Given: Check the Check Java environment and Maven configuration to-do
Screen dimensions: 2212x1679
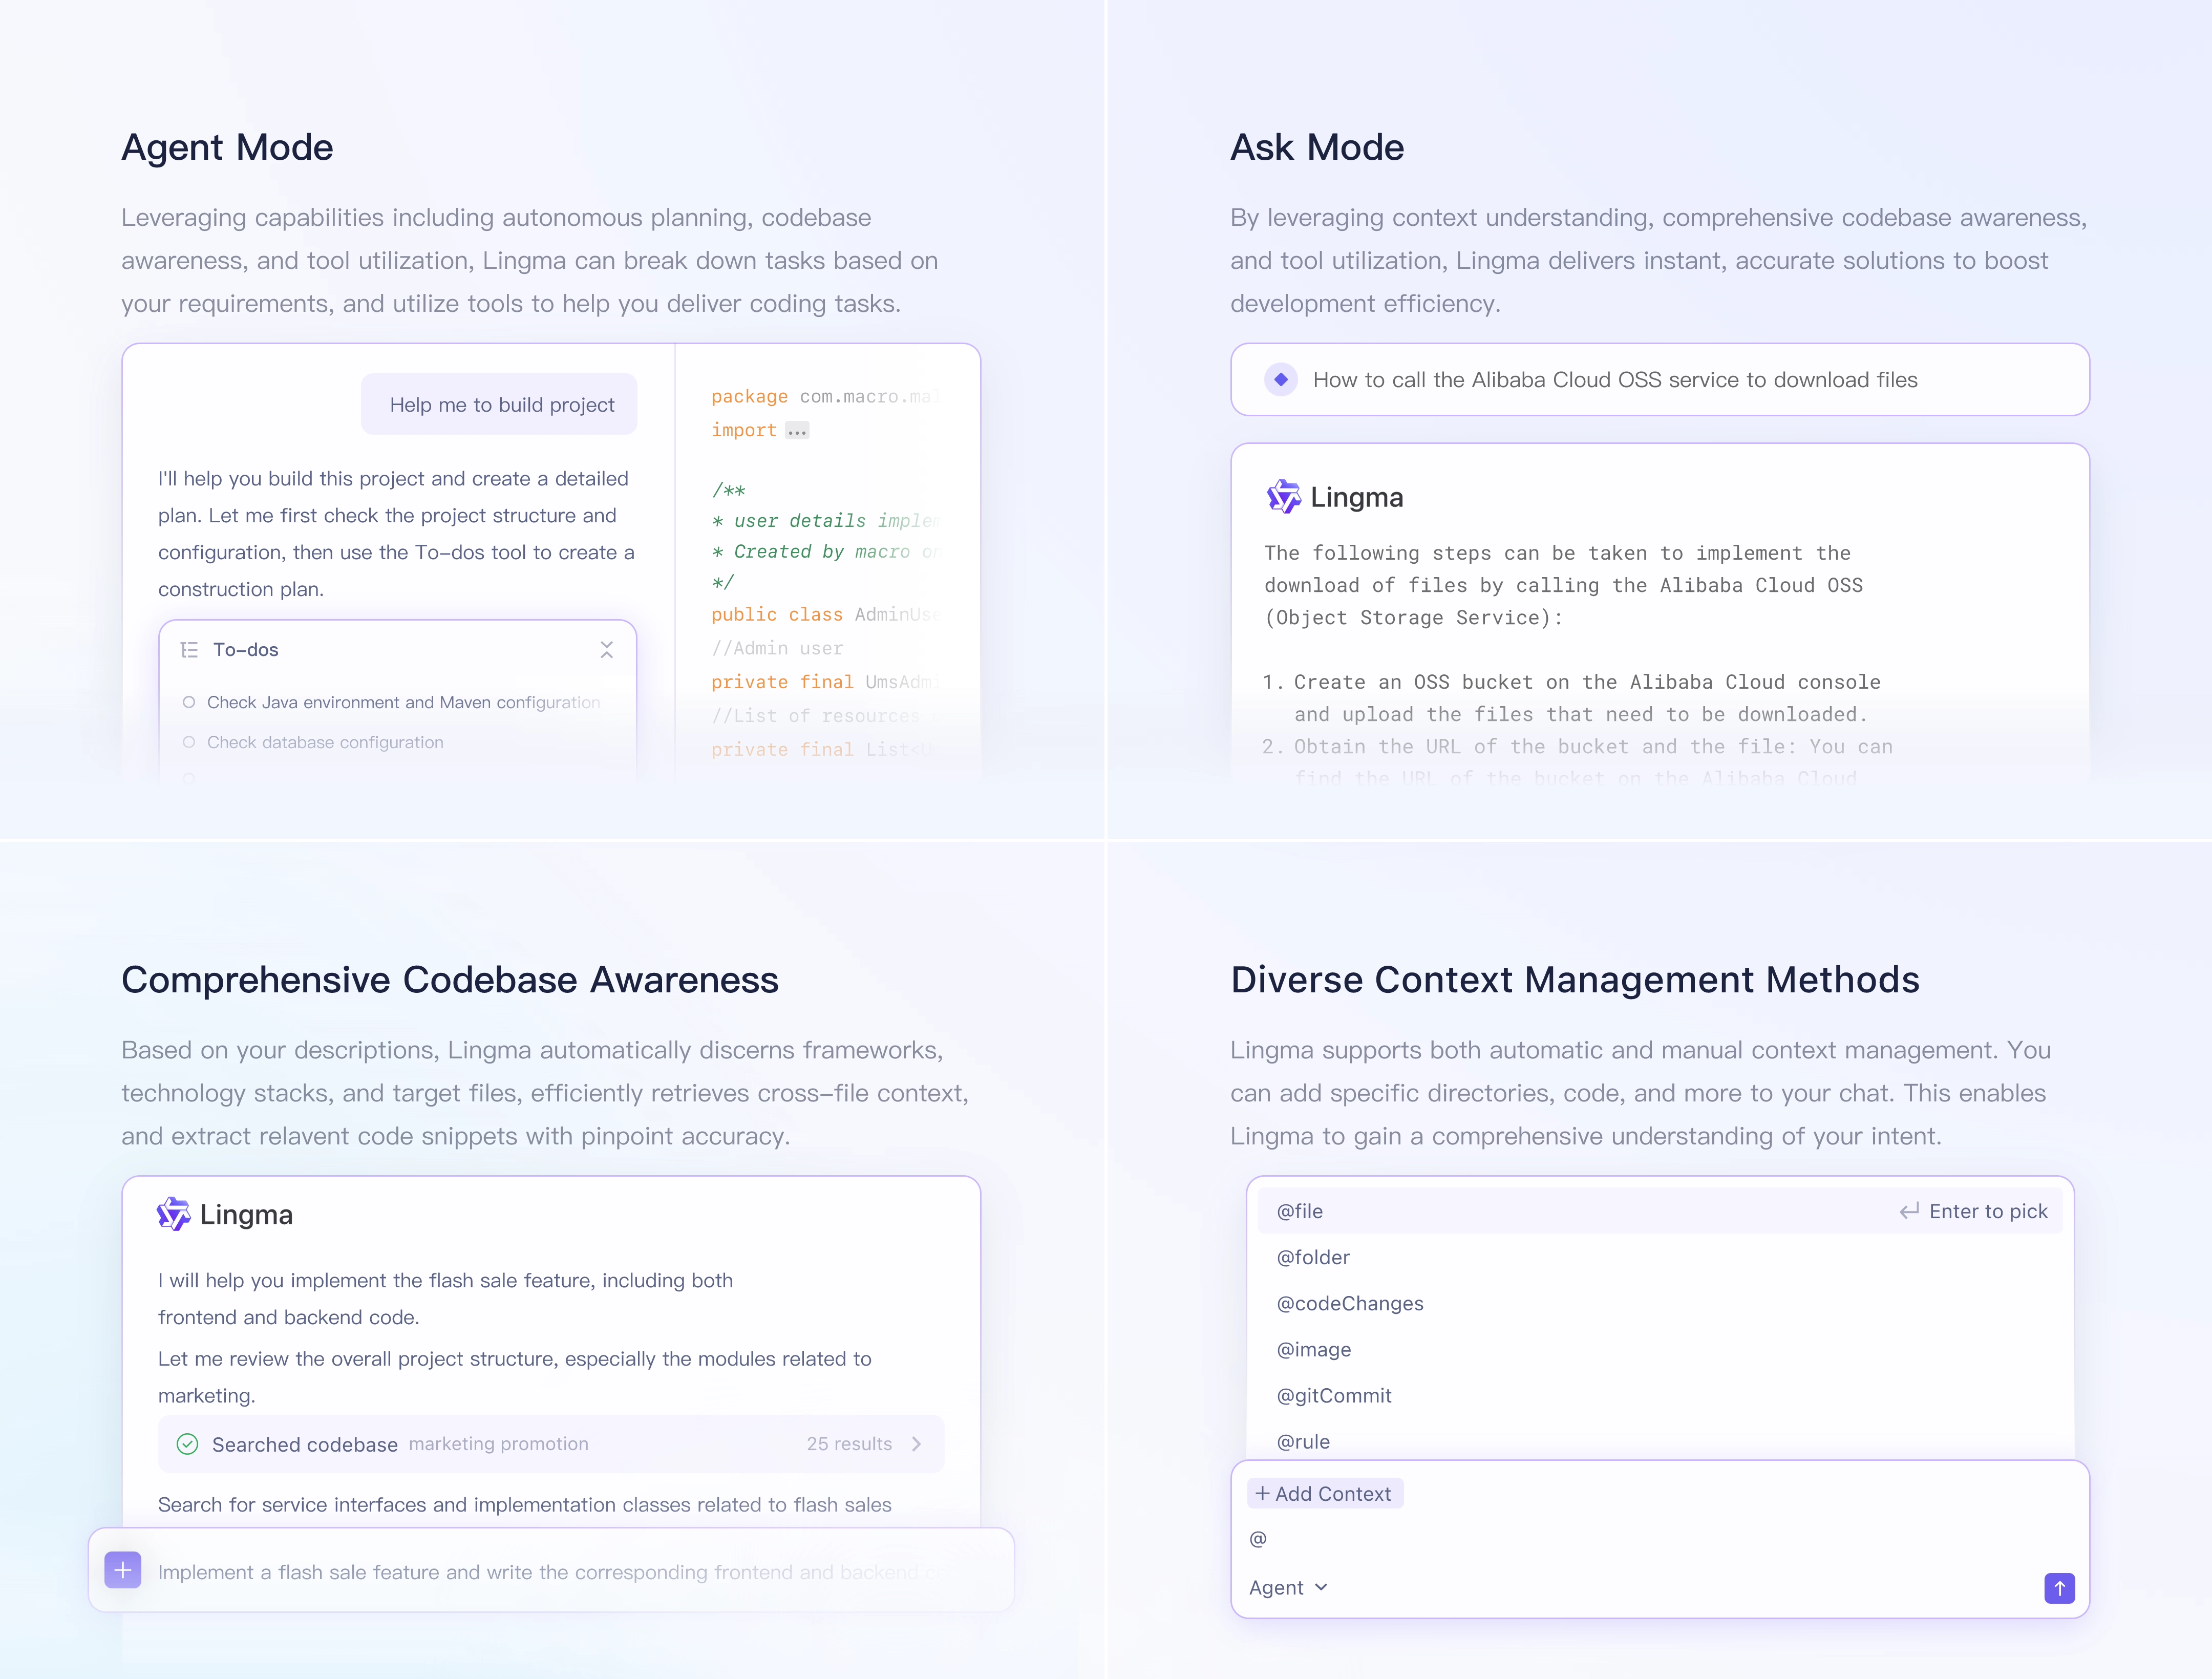Looking at the screenshot, I should pyautogui.click(x=190, y=702).
